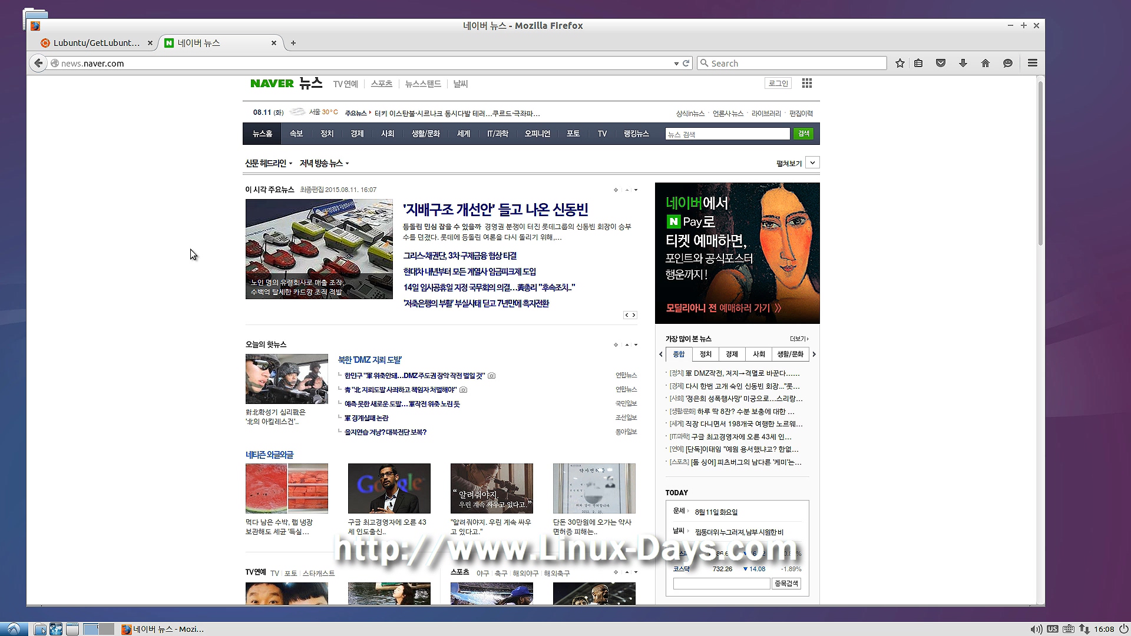Click the page vertical scrollbar thumb
1131x636 pixels.
pyautogui.click(x=1040, y=164)
